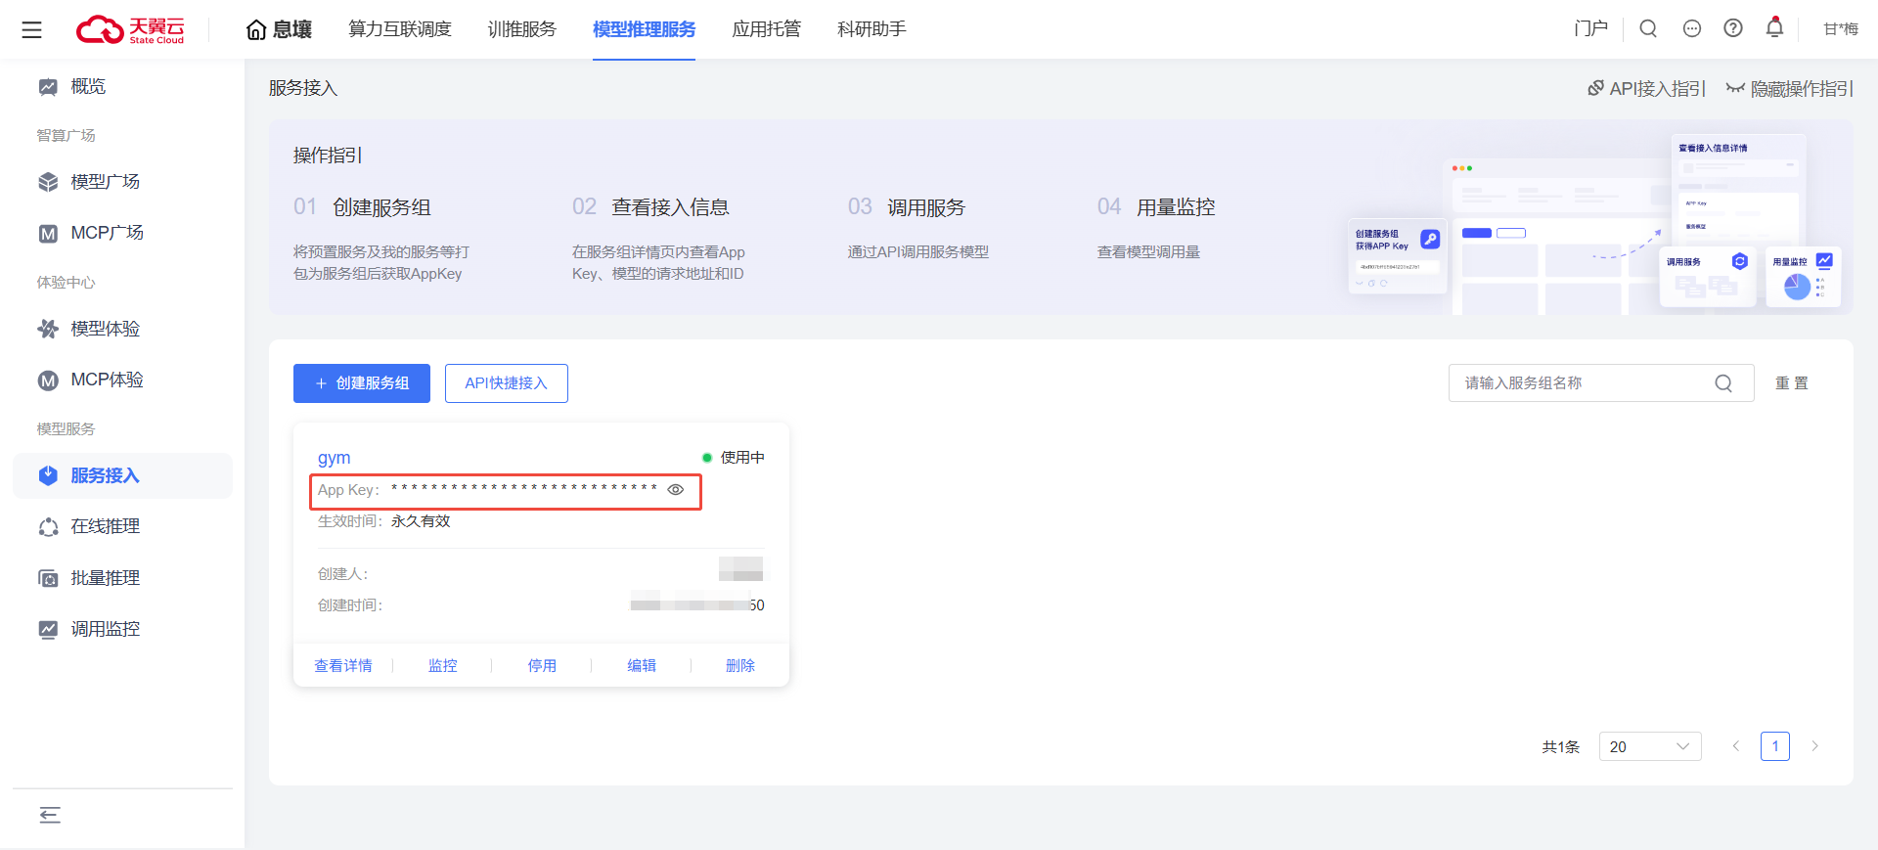Expand the page size dropdown showing 20
The image size is (1878, 850).
tap(1649, 746)
